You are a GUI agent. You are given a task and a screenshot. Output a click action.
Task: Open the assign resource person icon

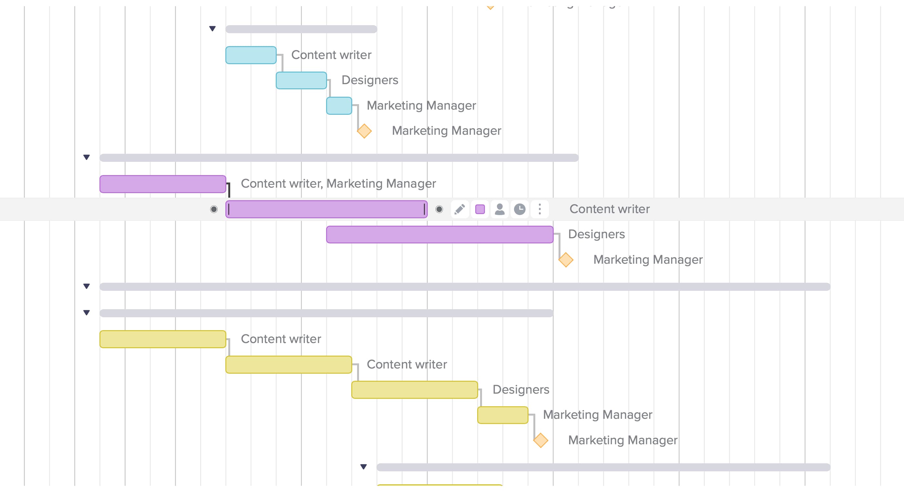[499, 209]
